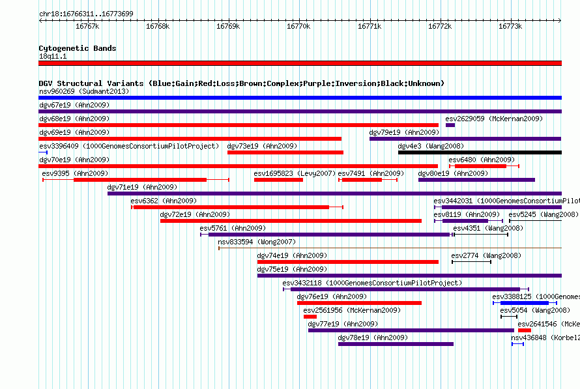Click the small blue esv3396409 feature
The image size is (580, 389).
click(x=43, y=152)
